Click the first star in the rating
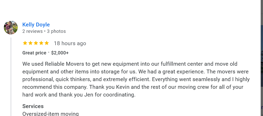This screenshot has width=263, height=116. [25, 43]
